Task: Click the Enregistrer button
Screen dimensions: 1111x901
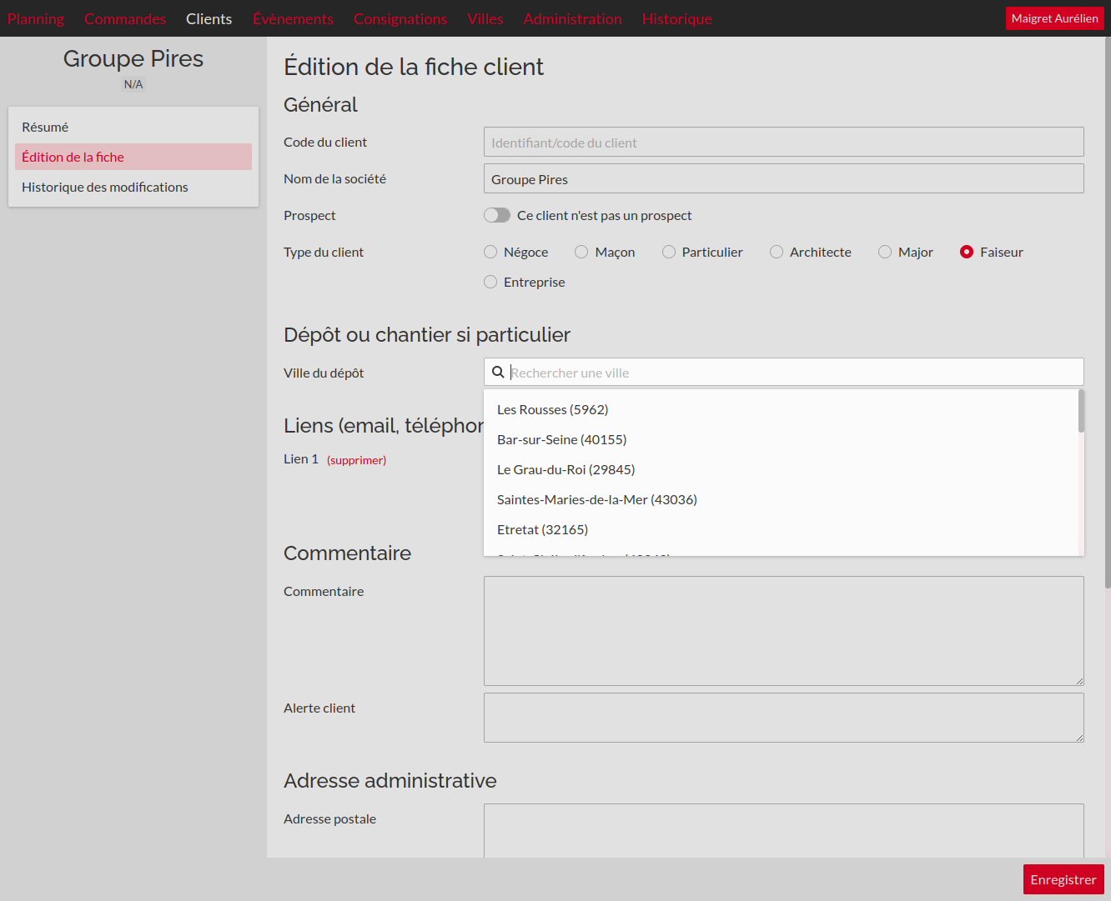Action: [1063, 879]
